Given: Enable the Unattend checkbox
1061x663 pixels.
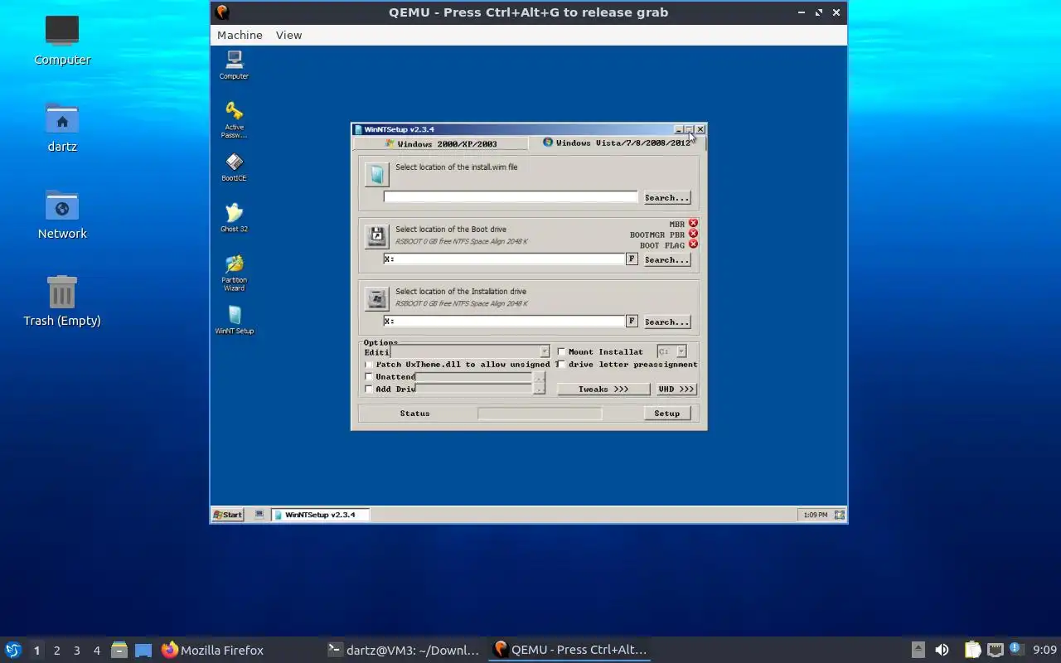Looking at the screenshot, I should coord(369,376).
